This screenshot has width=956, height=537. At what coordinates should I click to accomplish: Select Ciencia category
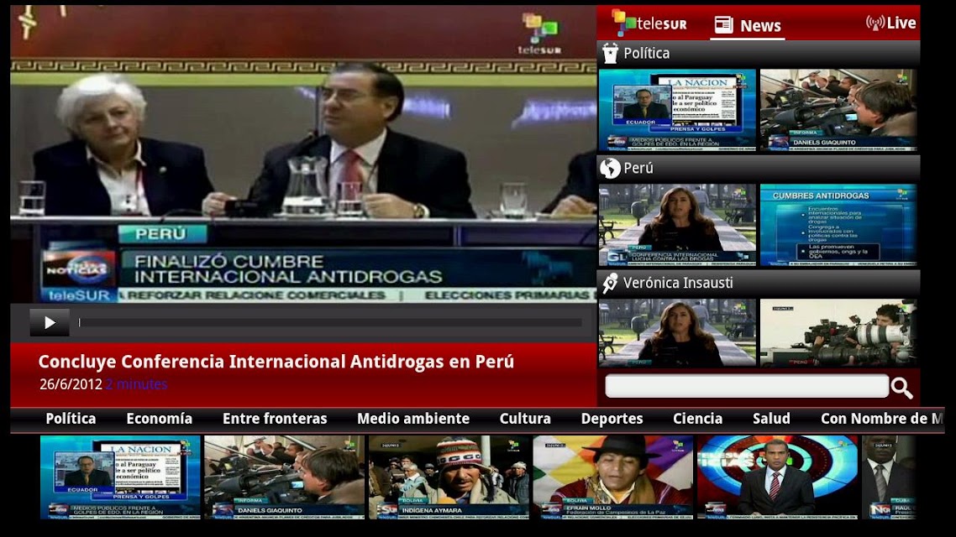coord(697,419)
